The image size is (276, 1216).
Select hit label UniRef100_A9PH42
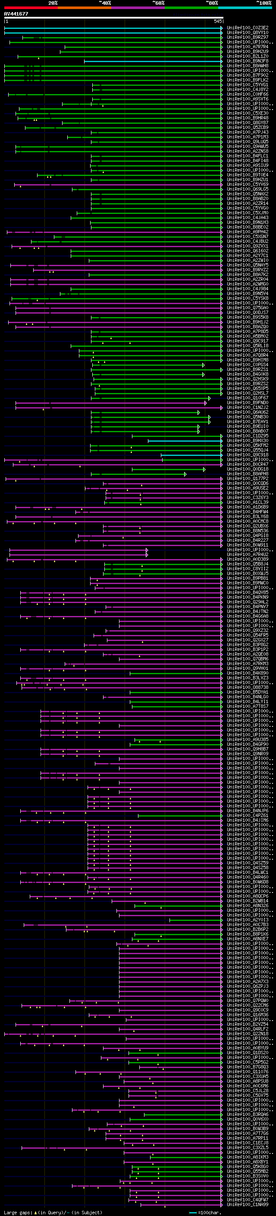click(248, 232)
